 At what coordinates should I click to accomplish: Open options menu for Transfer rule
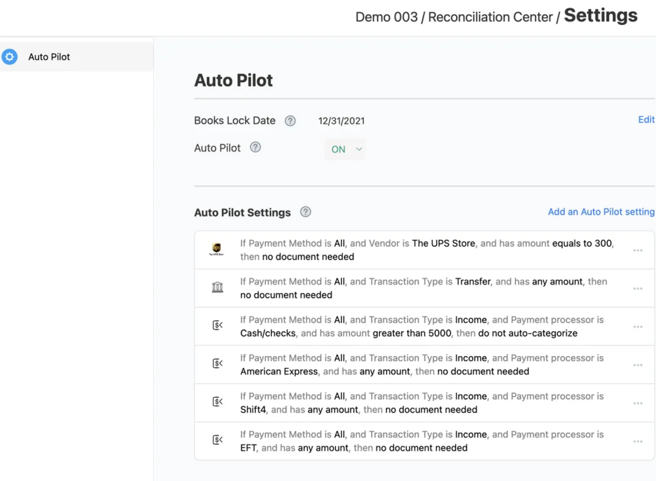[637, 289]
